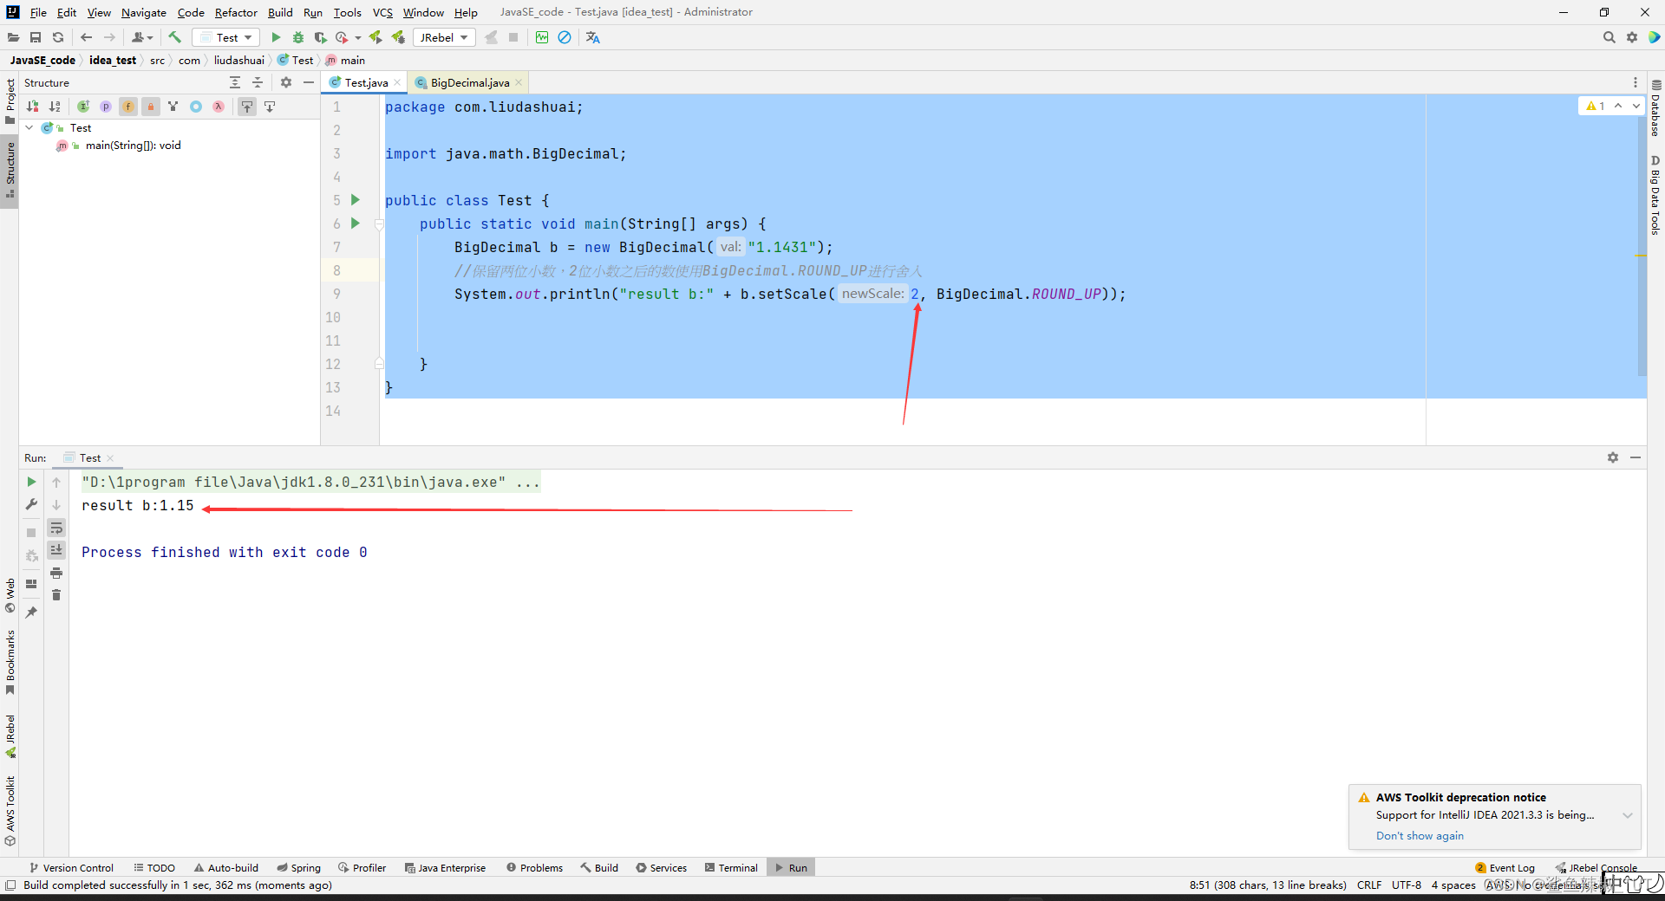Toggle scroll to end in console
The width and height of the screenshot is (1665, 901).
point(56,550)
